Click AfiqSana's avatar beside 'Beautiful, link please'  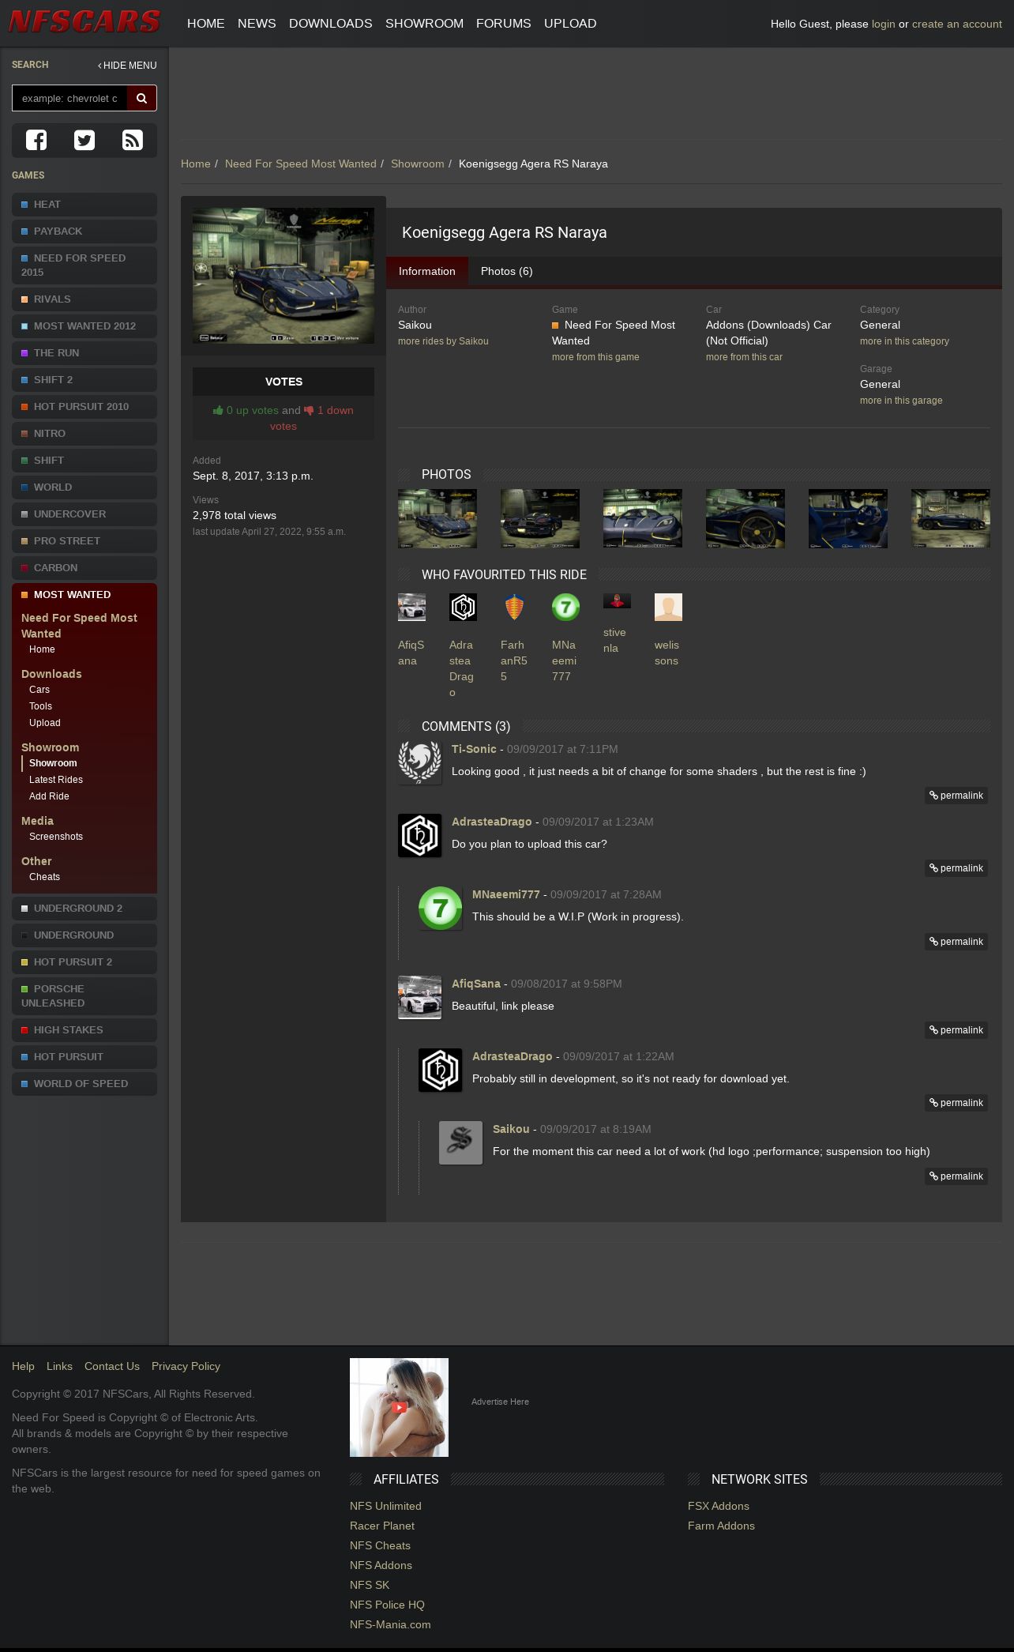click(419, 997)
